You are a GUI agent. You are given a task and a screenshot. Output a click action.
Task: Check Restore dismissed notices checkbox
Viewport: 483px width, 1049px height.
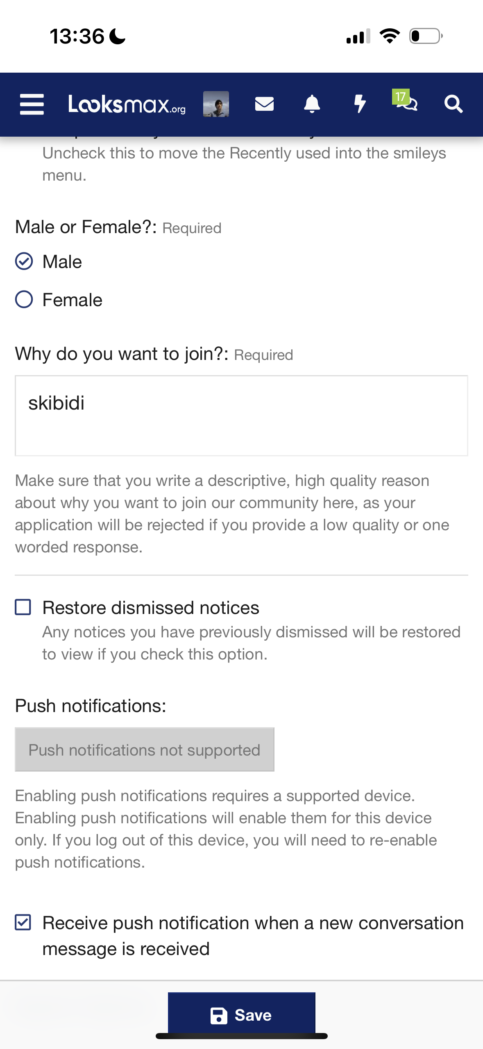[23, 607]
